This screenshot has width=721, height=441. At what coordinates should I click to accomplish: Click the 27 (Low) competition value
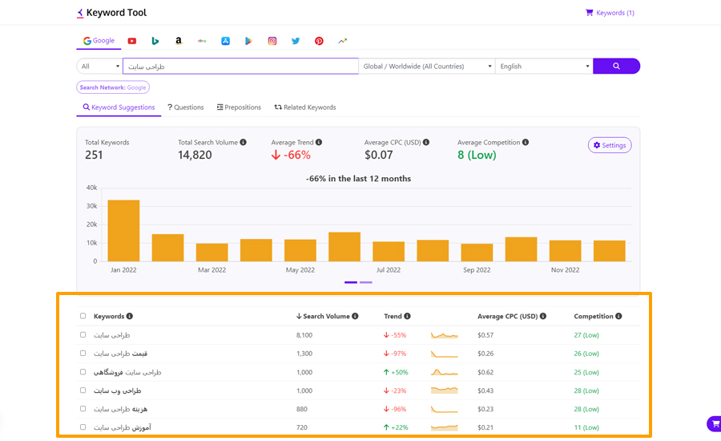(586, 335)
